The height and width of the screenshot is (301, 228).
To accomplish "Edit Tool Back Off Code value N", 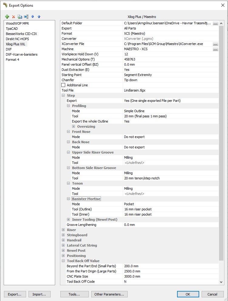I will click(x=171, y=282).
